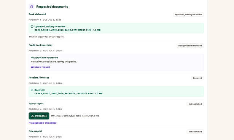234x140 pixels.
Task: Click 'Position 2 Due Jul 5, 2026' line
Action: (x=45, y=51)
